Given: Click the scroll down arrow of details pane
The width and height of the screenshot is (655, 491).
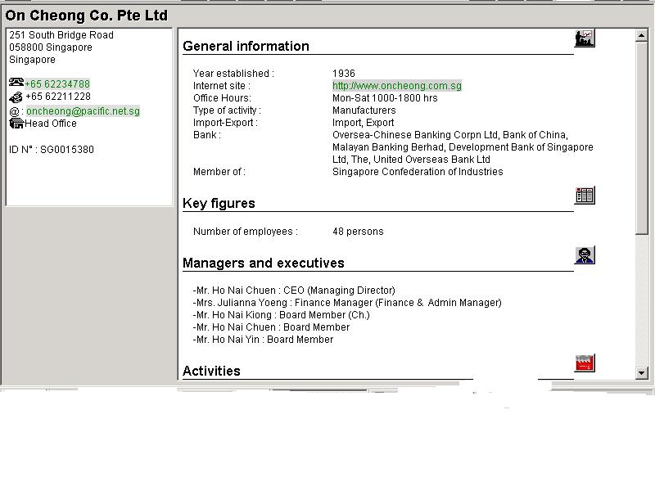Looking at the screenshot, I should [x=642, y=373].
